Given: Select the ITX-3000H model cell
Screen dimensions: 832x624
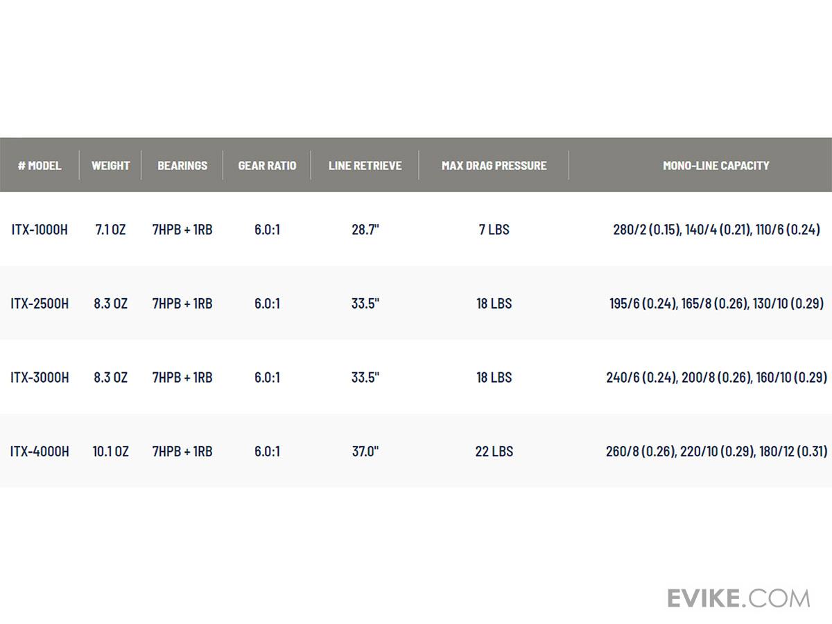Looking at the screenshot, I should coord(40,377).
